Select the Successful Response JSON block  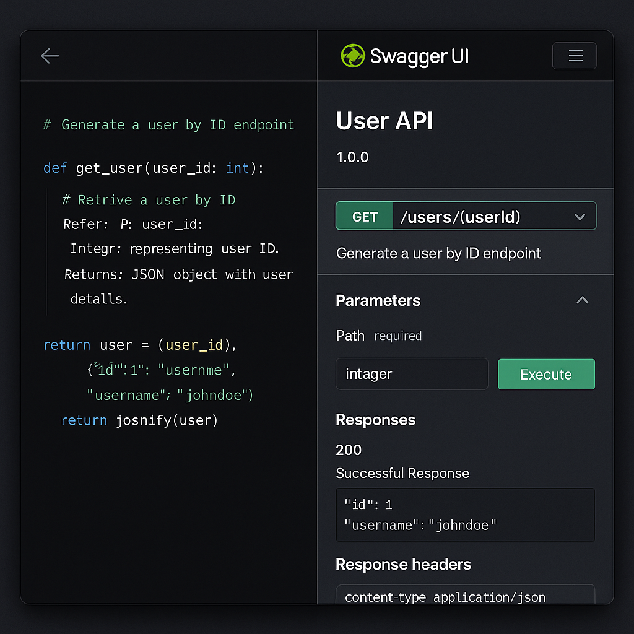(x=465, y=515)
